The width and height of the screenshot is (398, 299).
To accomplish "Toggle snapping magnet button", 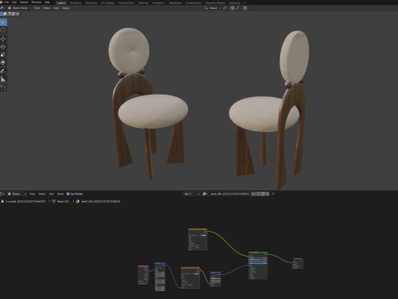I will 232,8.
